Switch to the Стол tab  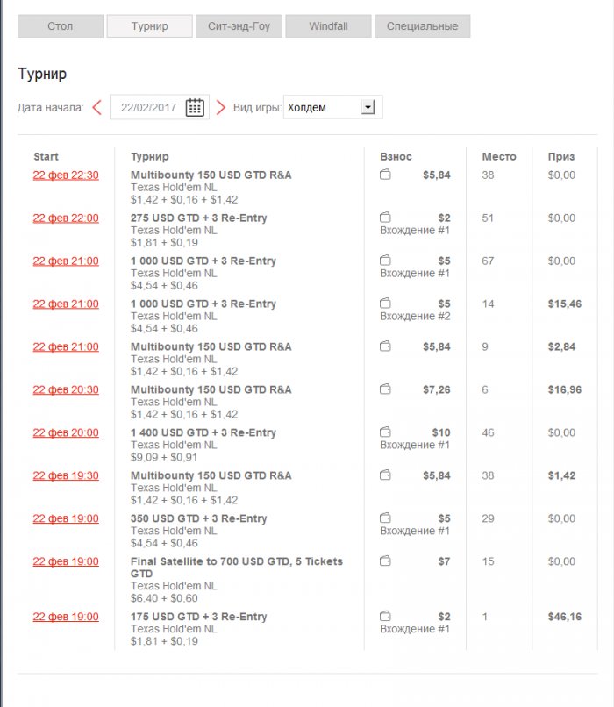61,26
